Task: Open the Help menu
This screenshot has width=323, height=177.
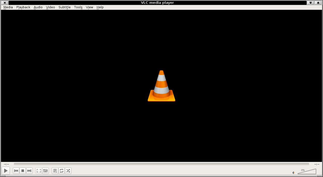Action: (x=100, y=7)
